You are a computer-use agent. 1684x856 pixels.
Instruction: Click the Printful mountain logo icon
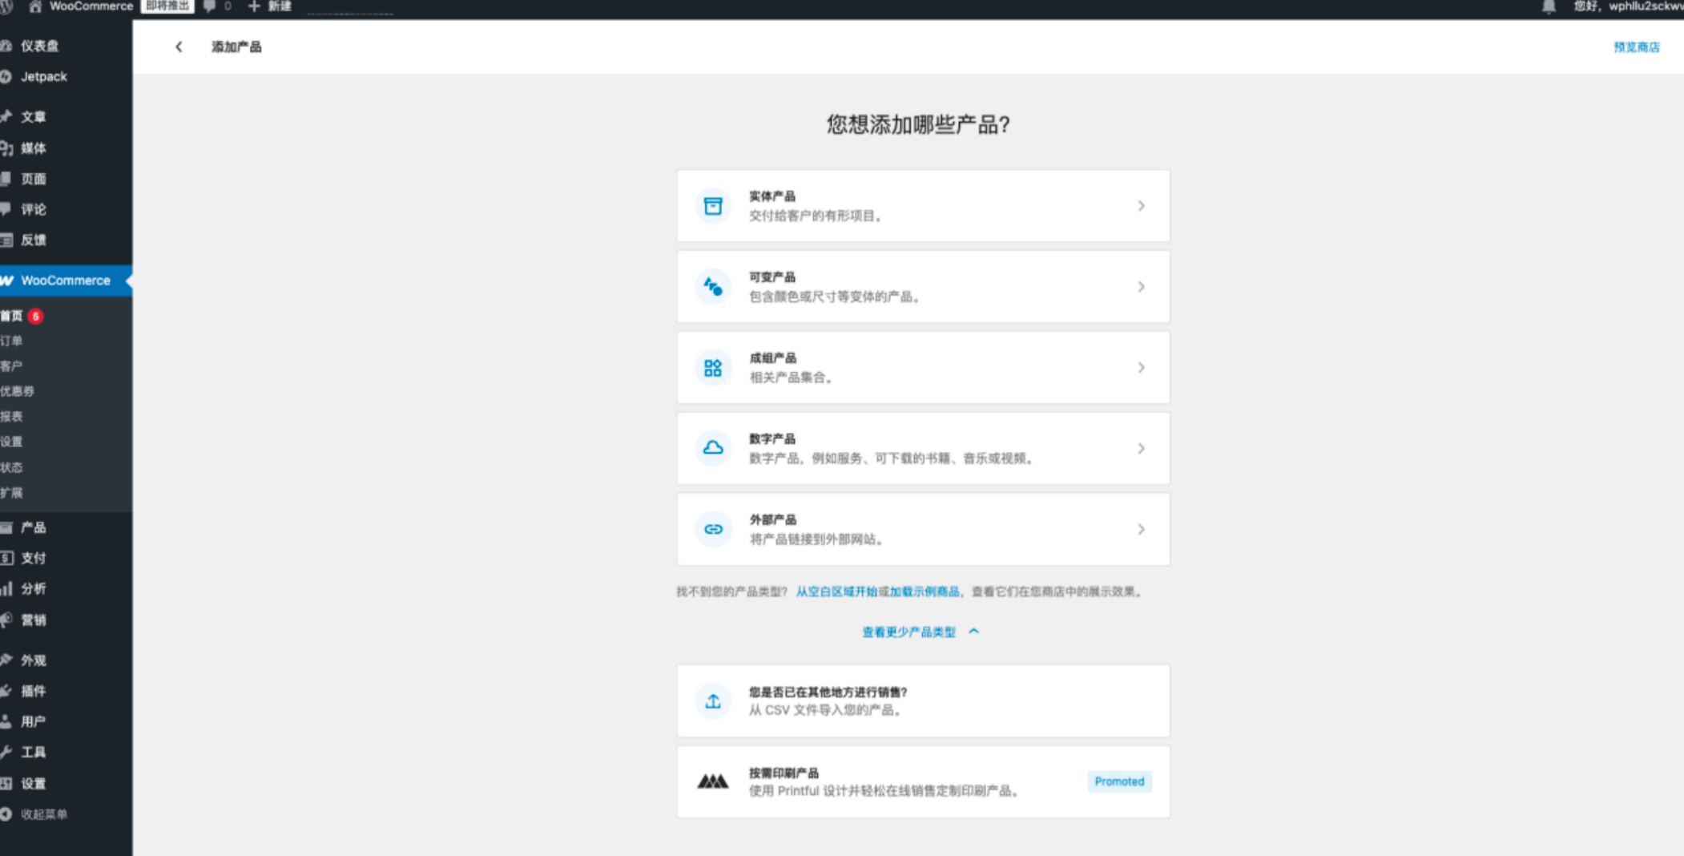[712, 781]
